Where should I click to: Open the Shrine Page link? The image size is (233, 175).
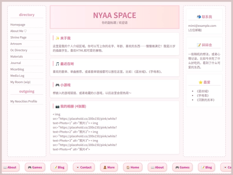18,37
